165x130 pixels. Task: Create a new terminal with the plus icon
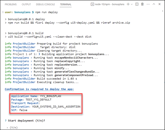pos(128,4)
